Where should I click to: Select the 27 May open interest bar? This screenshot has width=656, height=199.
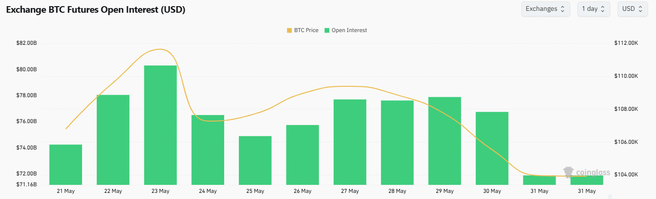click(x=350, y=141)
